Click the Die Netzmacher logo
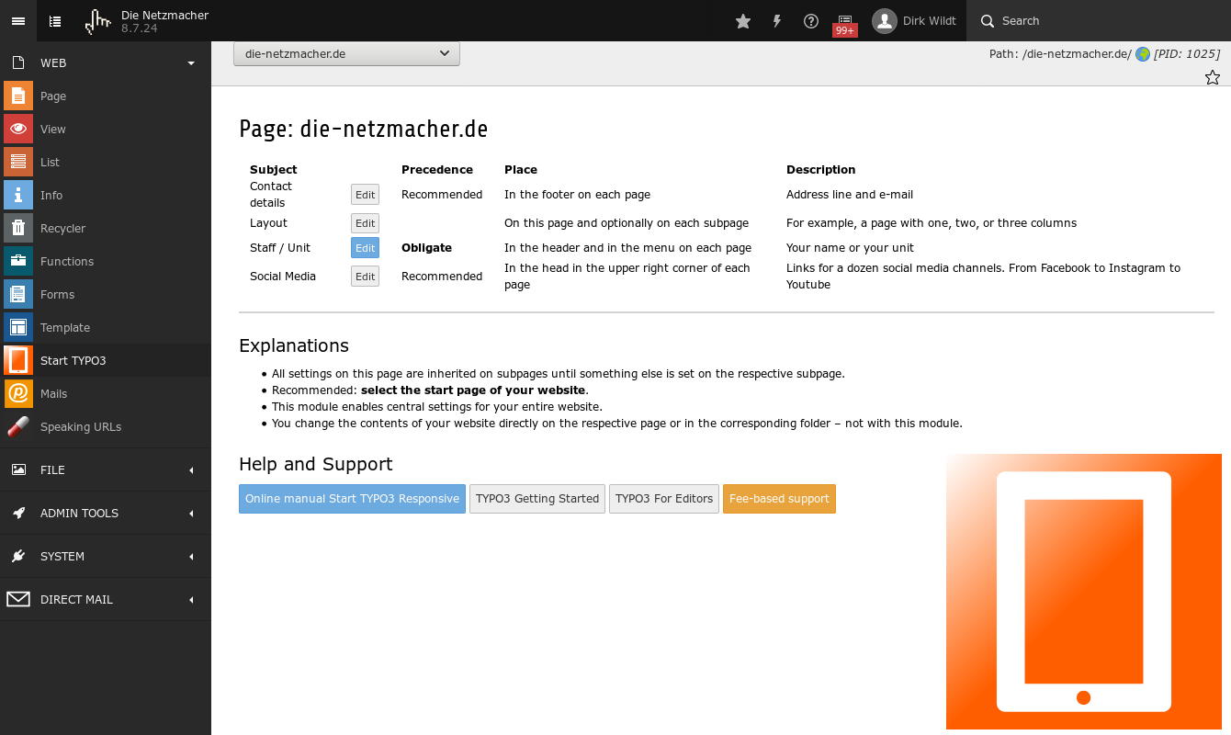1231x735 pixels. pos(98,21)
